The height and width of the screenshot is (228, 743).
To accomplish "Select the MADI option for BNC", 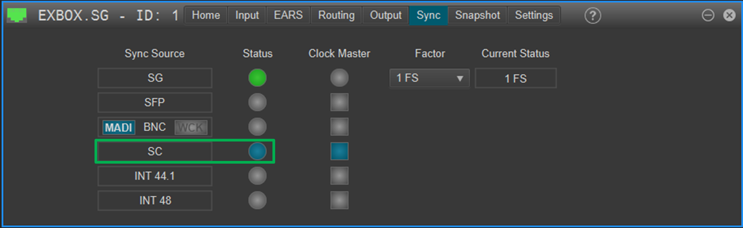I will (119, 127).
